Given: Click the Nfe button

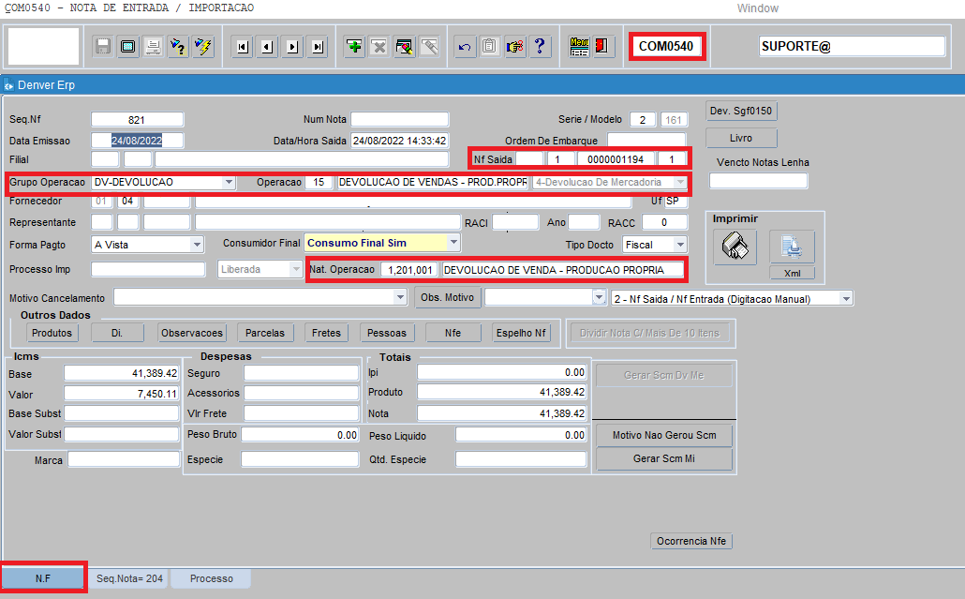Looking at the screenshot, I should [453, 333].
